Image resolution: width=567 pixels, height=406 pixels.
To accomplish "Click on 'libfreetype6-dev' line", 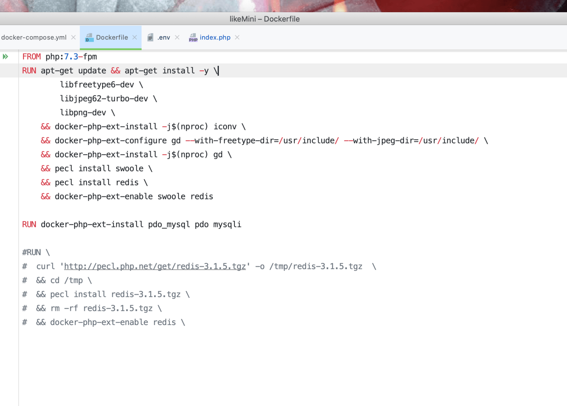I will 102,85.
